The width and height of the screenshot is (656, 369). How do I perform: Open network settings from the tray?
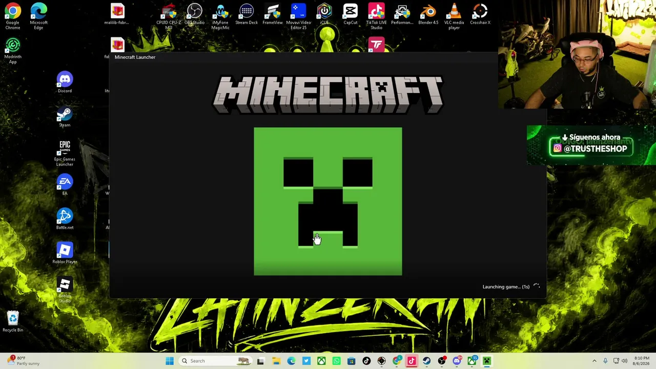616,361
